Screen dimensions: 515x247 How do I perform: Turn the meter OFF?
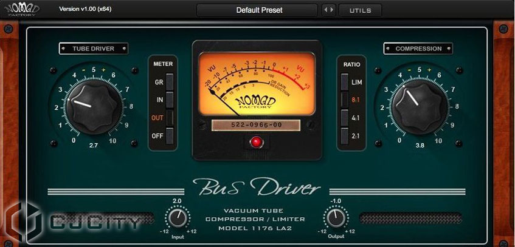pyautogui.click(x=170, y=136)
